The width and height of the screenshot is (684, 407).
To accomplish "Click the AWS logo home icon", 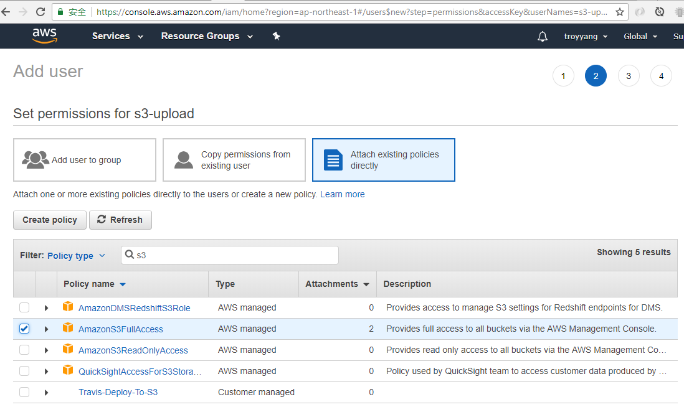I will 44,36.
